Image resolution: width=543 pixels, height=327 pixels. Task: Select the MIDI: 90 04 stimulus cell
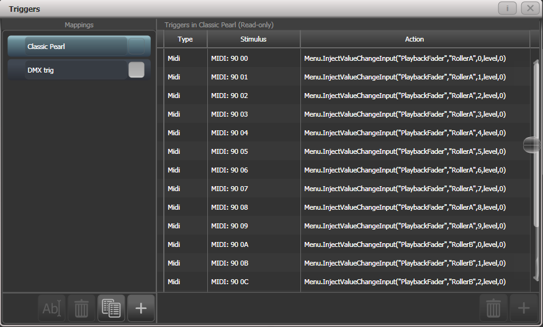point(254,133)
